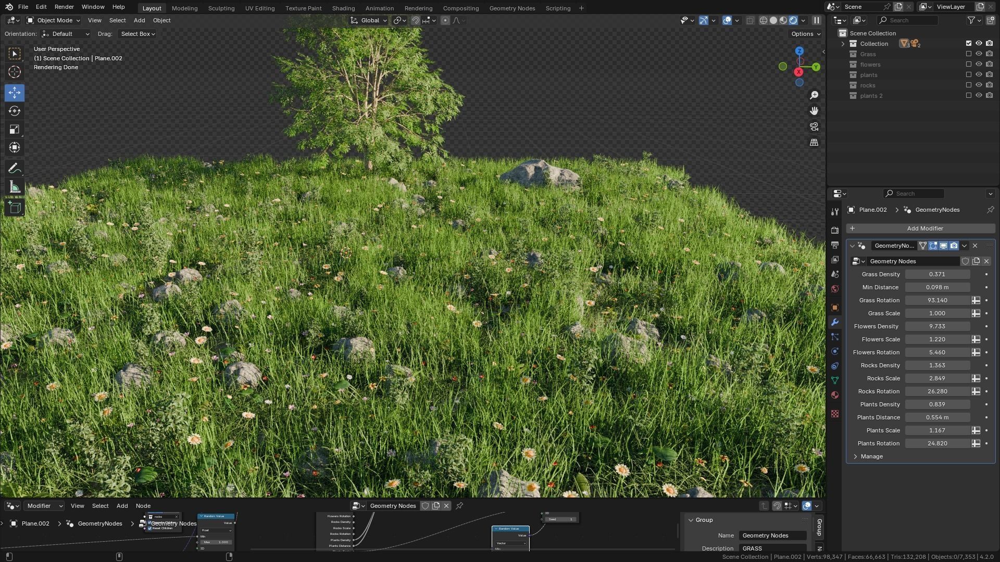Image resolution: width=1000 pixels, height=562 pixels.
Task: Open the File menu
Action: [23, 7]
